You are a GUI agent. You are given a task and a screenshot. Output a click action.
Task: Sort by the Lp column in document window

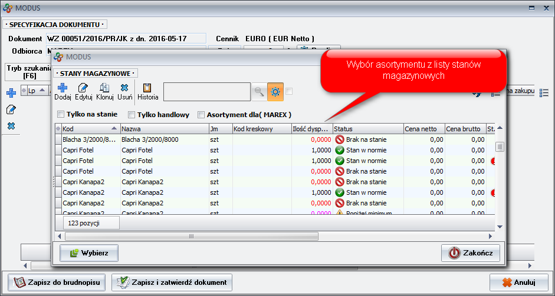38,91
